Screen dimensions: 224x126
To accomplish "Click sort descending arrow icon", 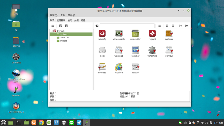I will 180,26.
